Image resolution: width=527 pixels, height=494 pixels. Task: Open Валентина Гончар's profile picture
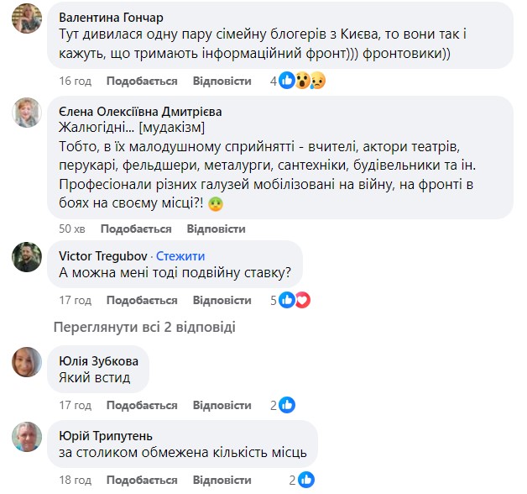coord(27,19)
